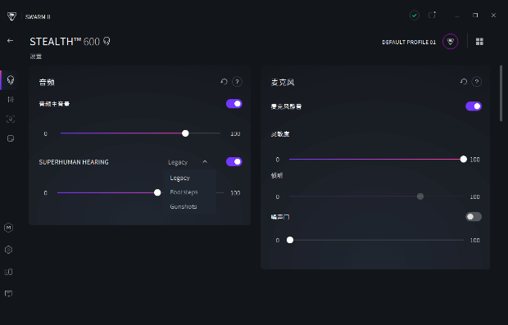Click the SUPERHUMAN HEARING label
The image size is (508, 325).
pyautogui.click(x=74, y=162)
